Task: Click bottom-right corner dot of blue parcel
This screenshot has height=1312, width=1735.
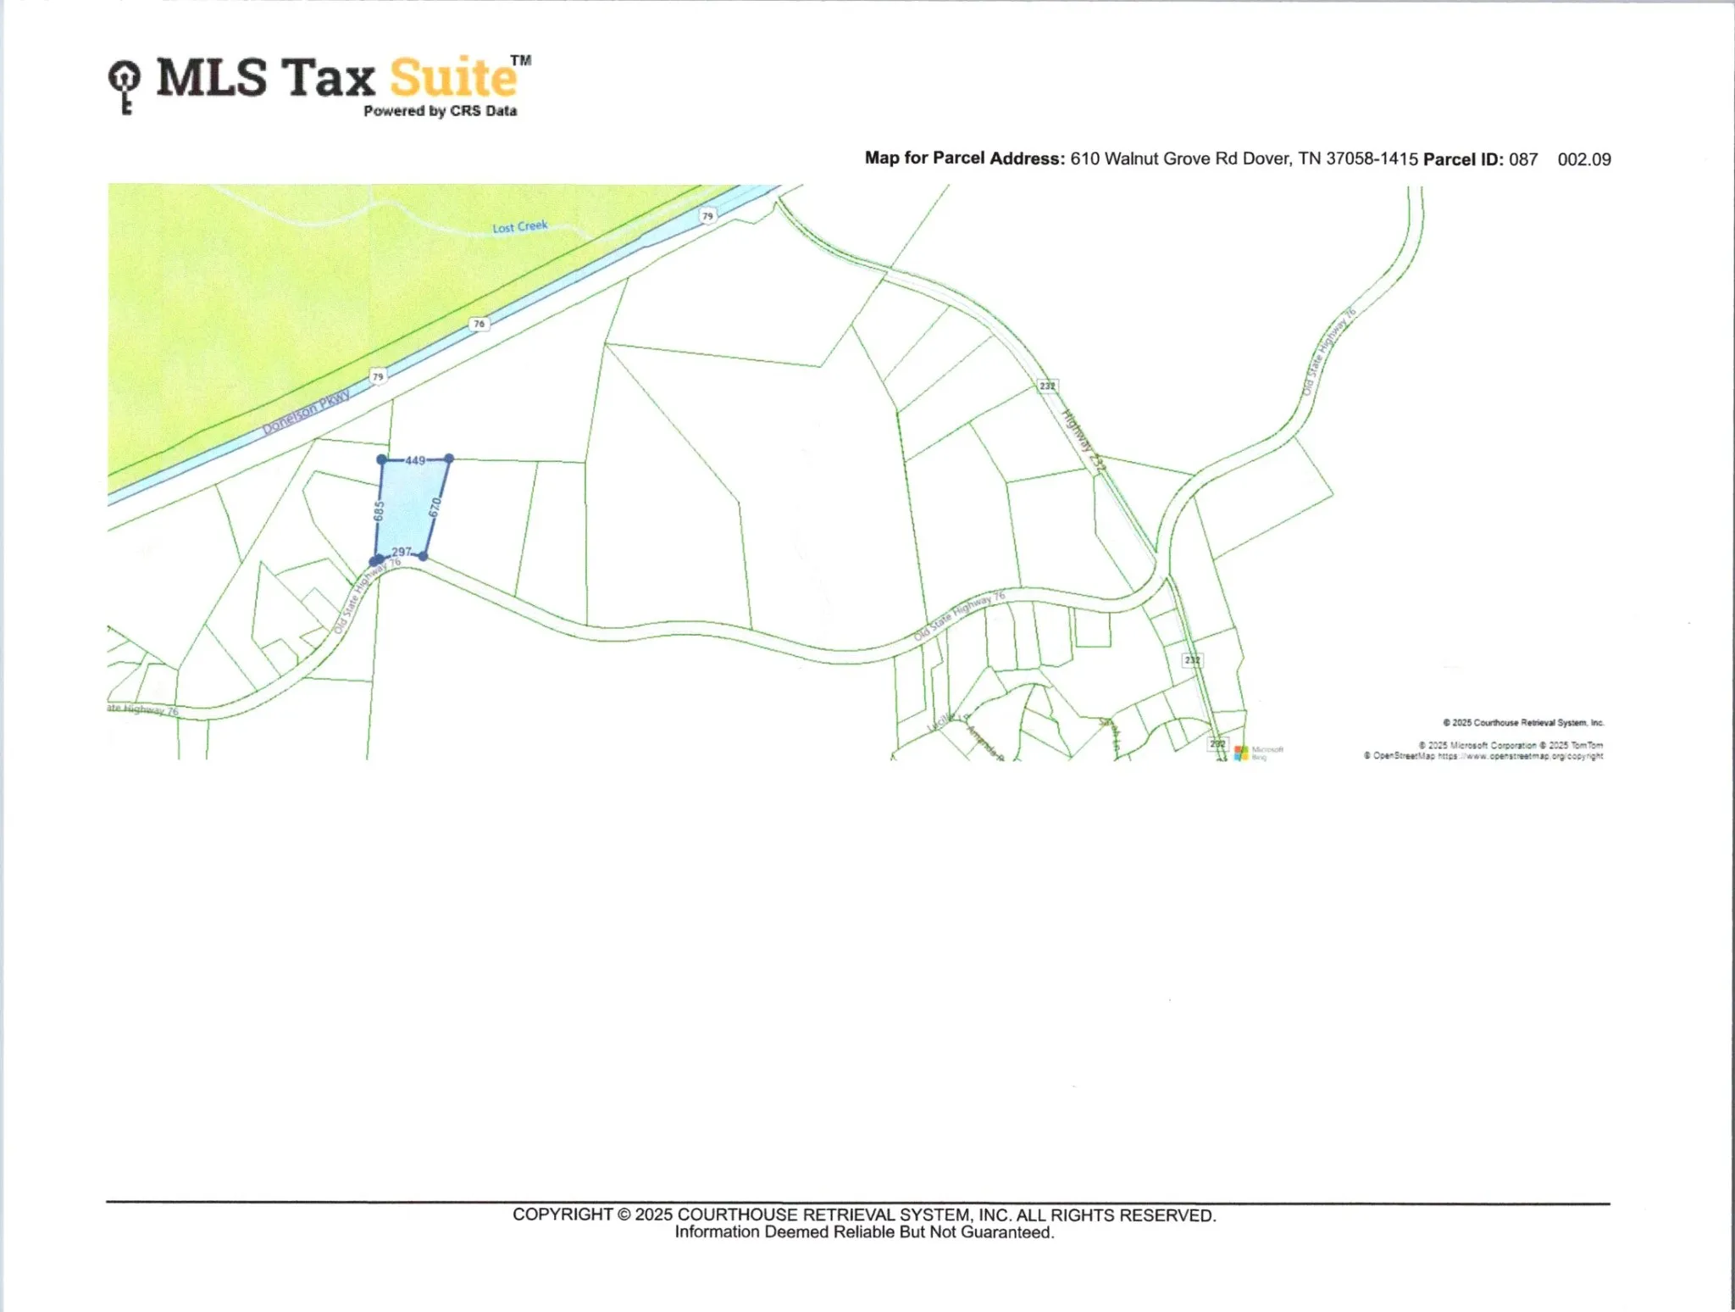Action: coord(424,556)
